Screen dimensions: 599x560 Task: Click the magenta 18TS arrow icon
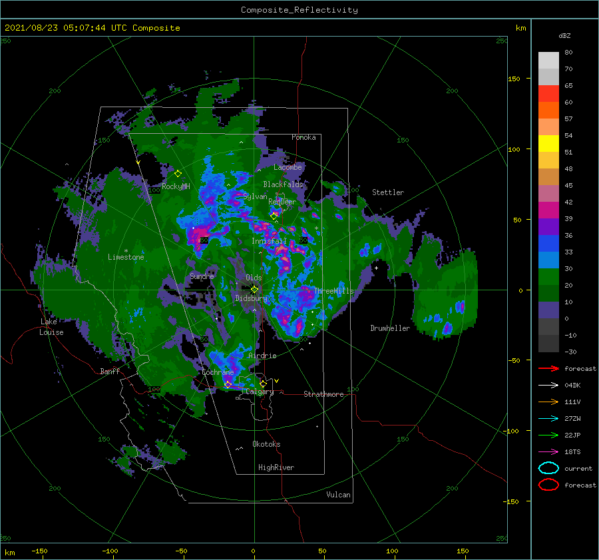click(548, 452)
